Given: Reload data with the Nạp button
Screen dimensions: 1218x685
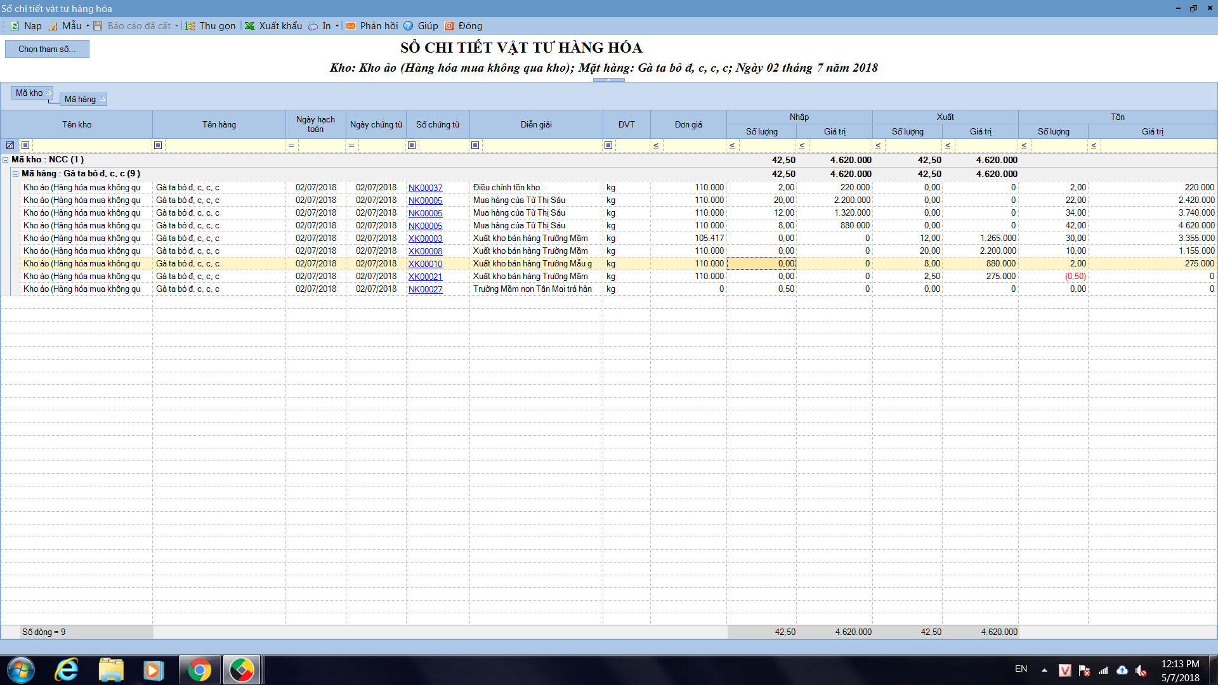Looking at the screenshot, I should point(26,26).
